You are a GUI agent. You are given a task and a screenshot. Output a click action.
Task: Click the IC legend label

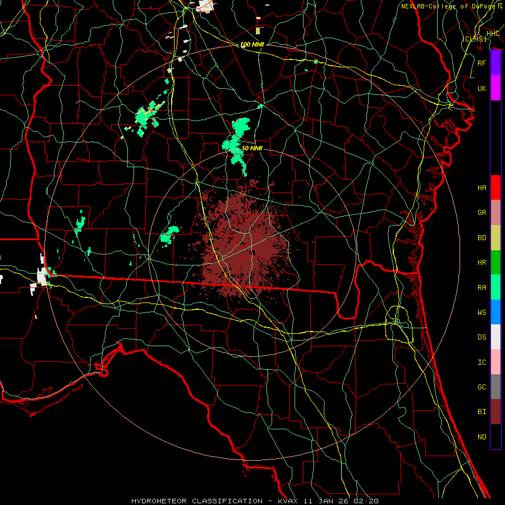482,362
